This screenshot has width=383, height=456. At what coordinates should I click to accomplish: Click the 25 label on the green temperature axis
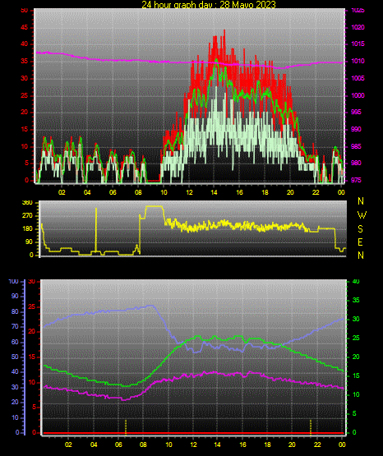click(x=356, y=338)
